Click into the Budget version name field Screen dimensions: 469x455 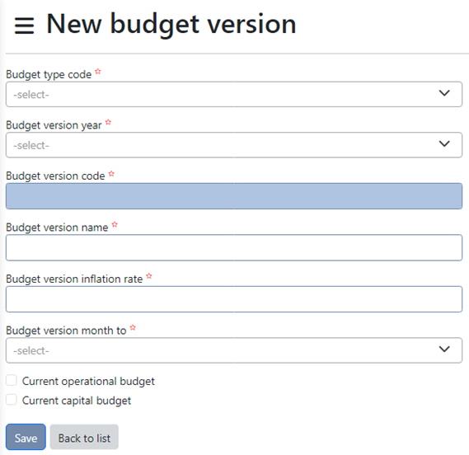pyautogui.click(x=234, y=247)
